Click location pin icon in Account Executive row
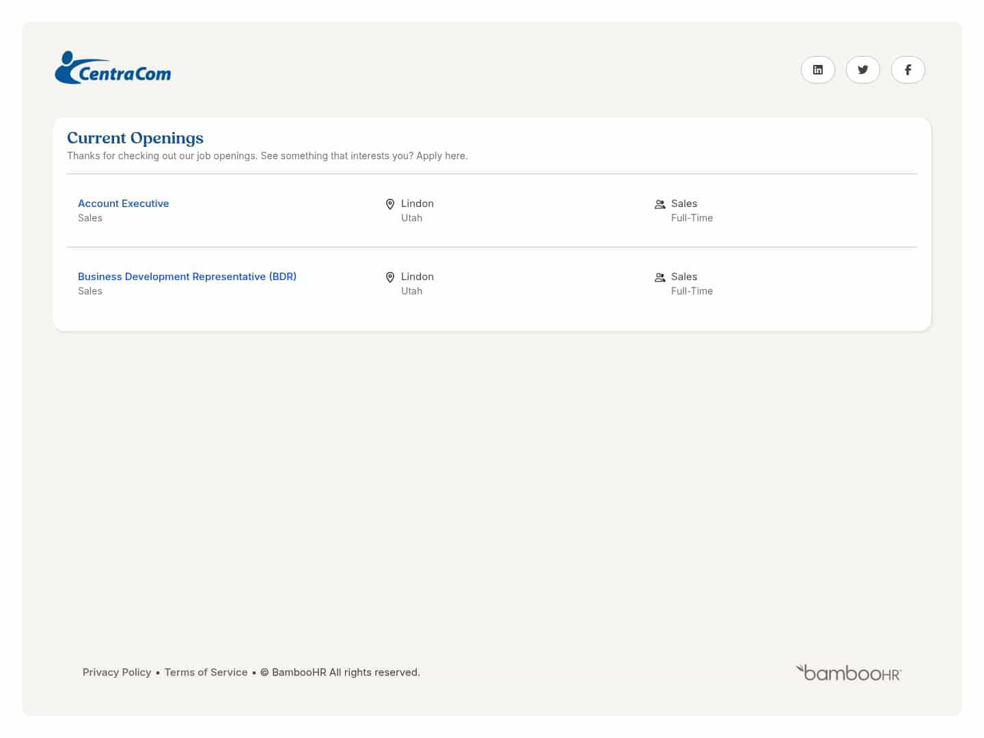Image resolution: width=984 pixels, height=738 pixels. [x=390, y=204]
